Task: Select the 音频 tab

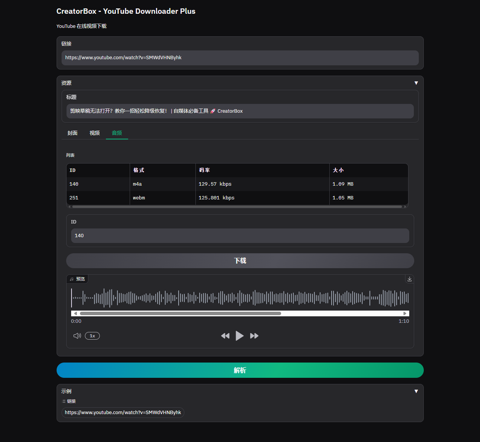Action: point(117,133)
